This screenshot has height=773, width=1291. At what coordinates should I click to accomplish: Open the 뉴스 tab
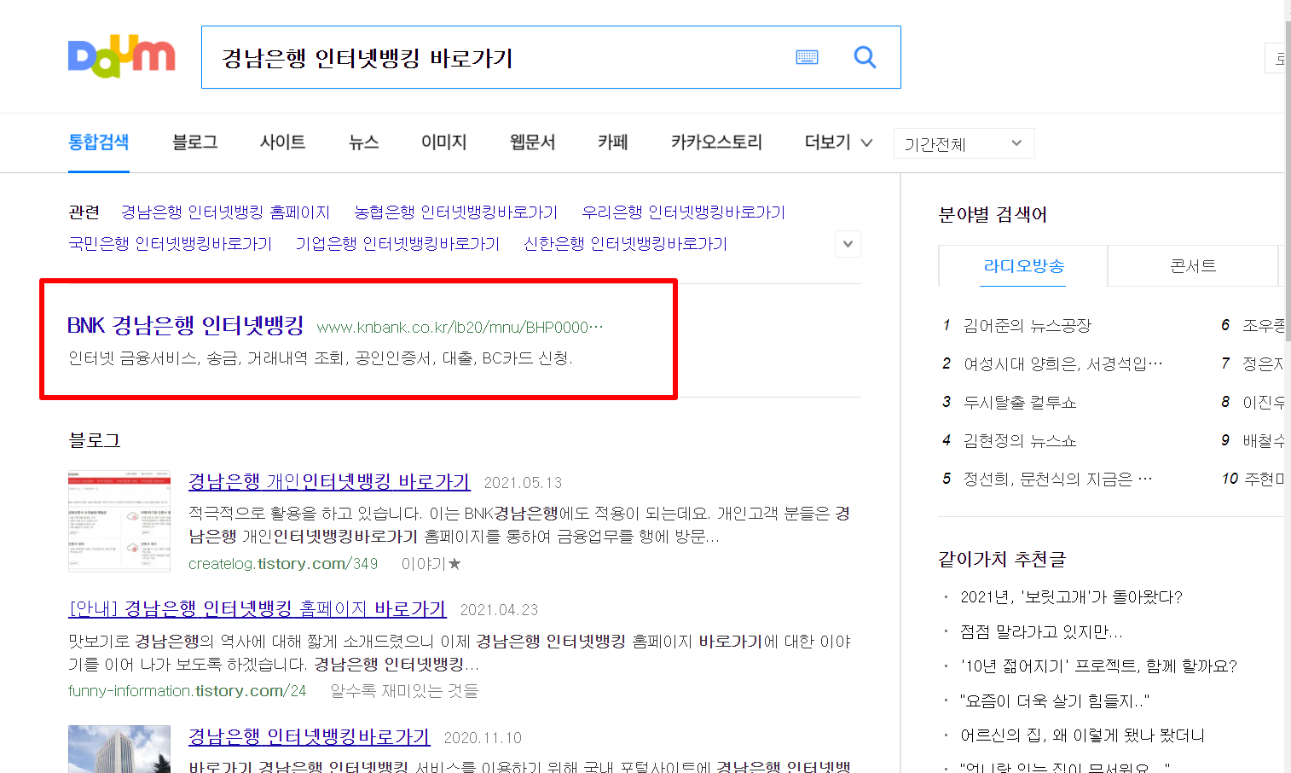[364, 142]
